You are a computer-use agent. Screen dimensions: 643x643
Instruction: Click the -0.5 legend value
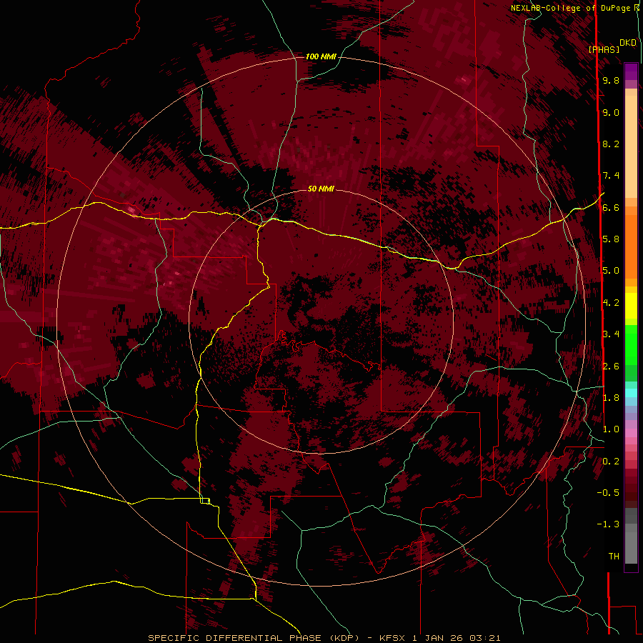tap(608, 493)
